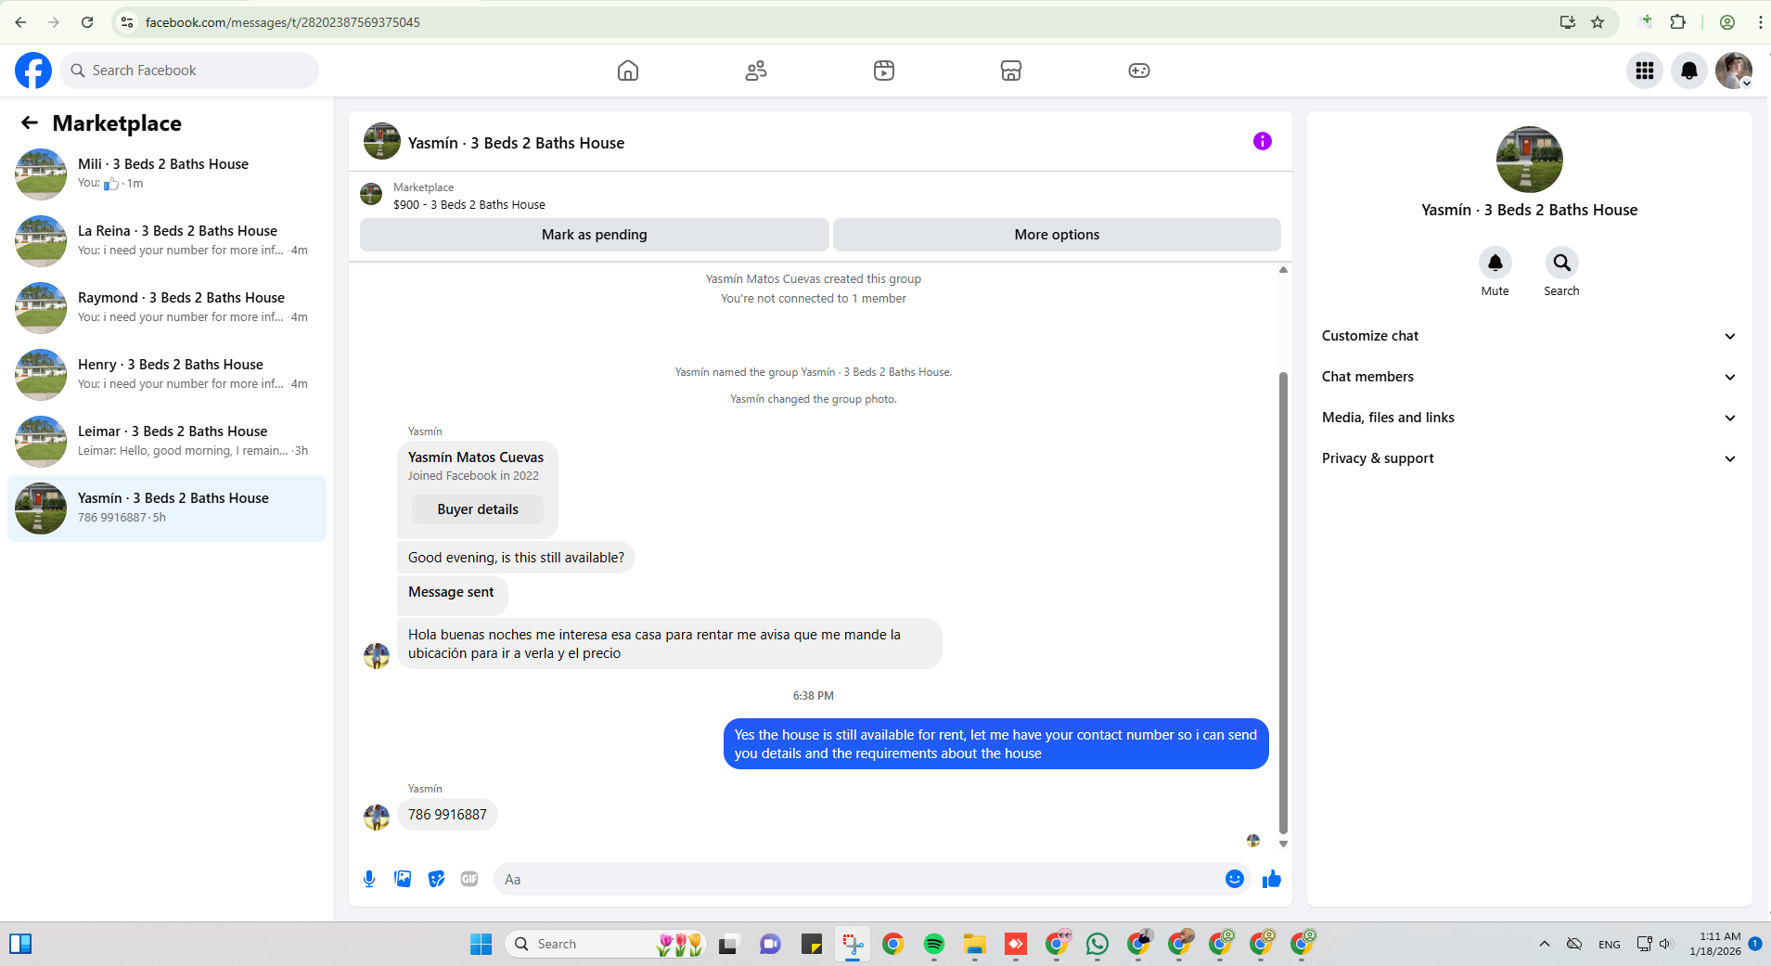The image size is (1771, 966).
Task: Click taskbar Search box
Action: (x=605, y=944)
